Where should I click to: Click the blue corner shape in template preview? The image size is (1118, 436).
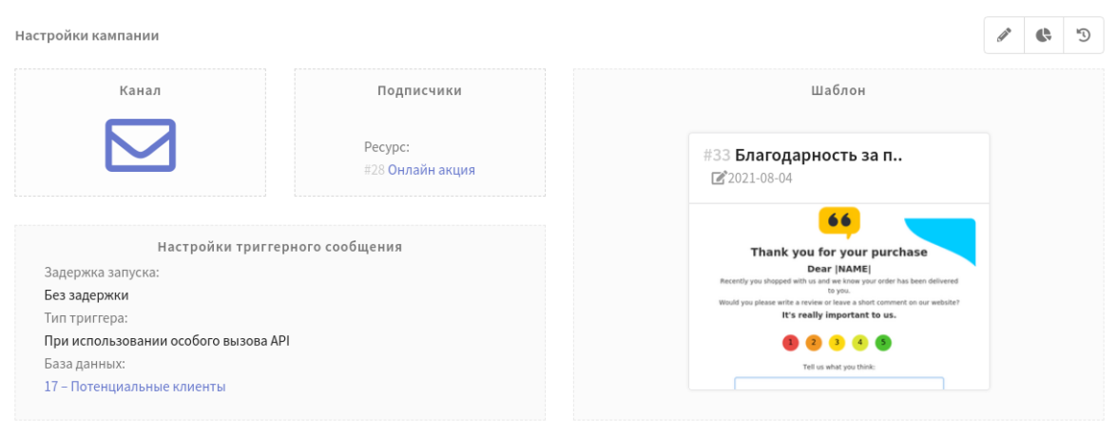click(946, 237)
